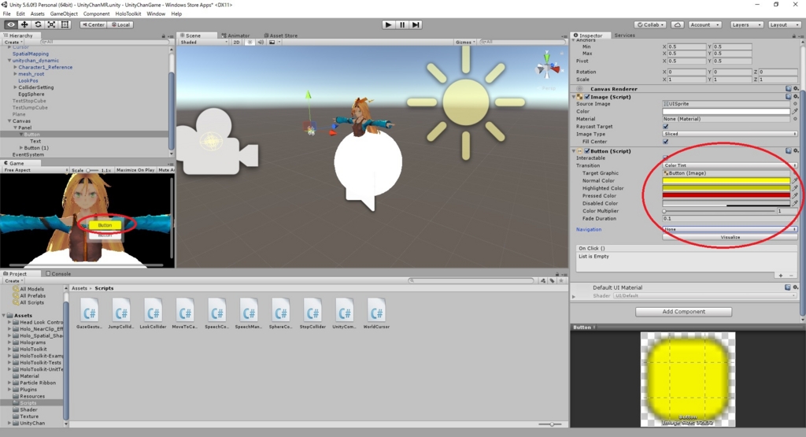Click the Visualize button
Viewport: 806px width, 437px height.
coord(730,237)
